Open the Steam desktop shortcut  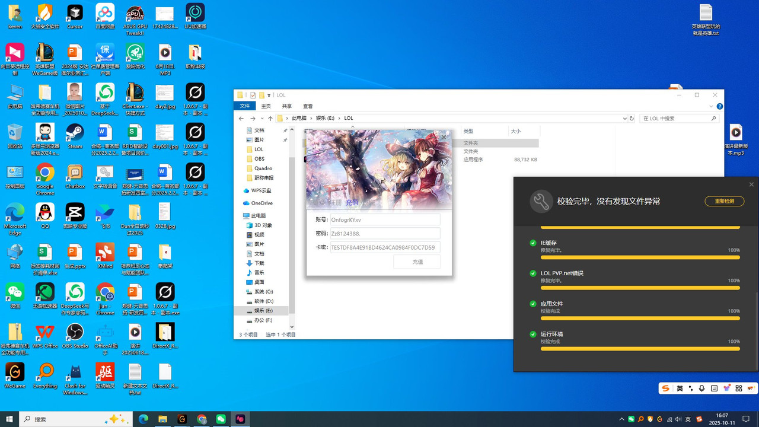coord(75,136)
